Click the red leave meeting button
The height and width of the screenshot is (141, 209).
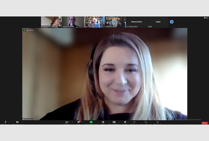205,123
